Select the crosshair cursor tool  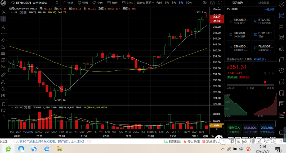tap(4, 18)
